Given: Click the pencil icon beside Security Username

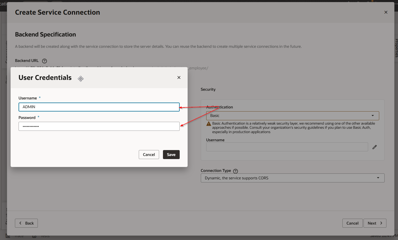Looking at the screenshot, I should click(x=375, y=147).
